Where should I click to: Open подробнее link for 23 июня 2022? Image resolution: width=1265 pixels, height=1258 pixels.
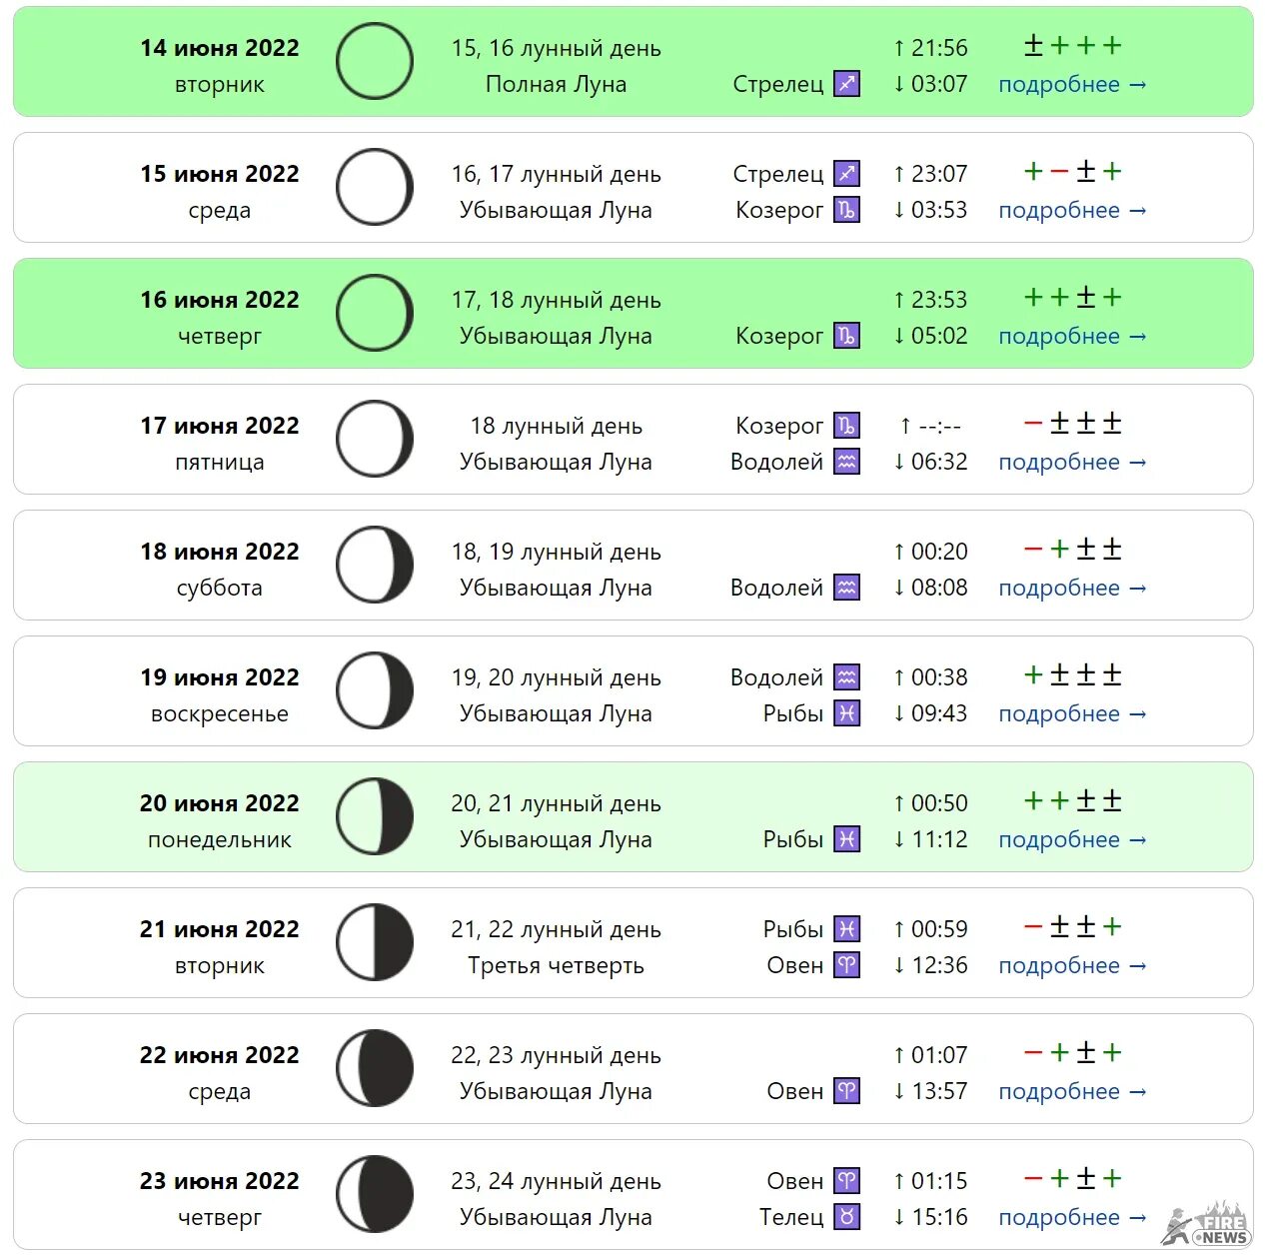click(x=1072, y=1218)
